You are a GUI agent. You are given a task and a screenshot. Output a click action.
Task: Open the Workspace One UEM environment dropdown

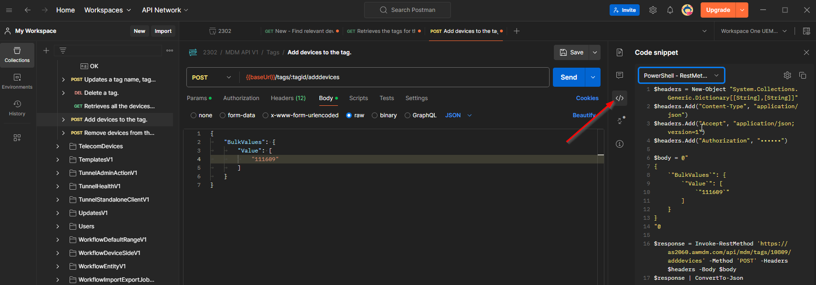click(x=754, y=31)
